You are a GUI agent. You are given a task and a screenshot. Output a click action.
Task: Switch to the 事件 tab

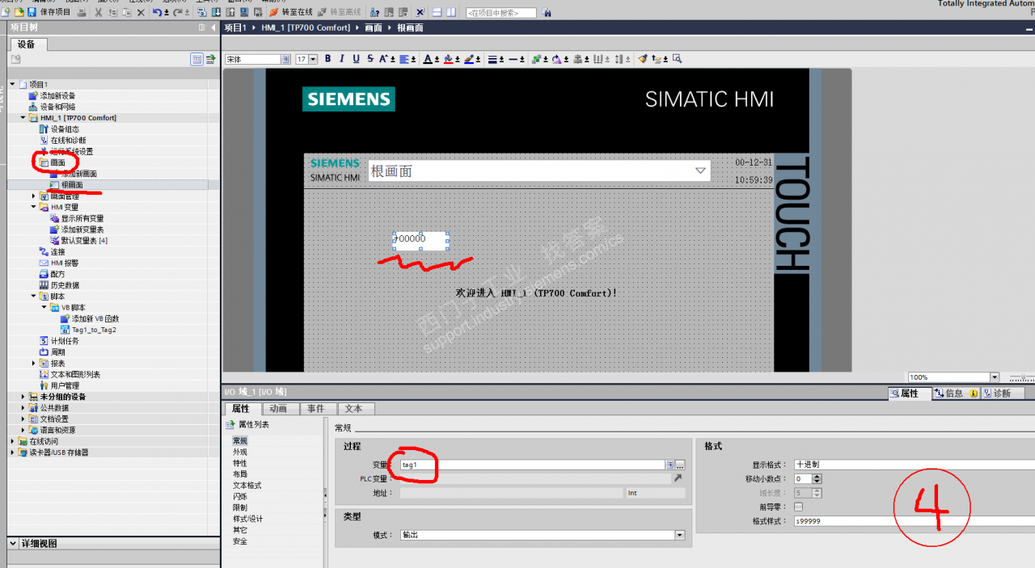(x=315, y=409)
